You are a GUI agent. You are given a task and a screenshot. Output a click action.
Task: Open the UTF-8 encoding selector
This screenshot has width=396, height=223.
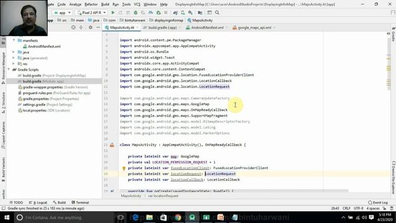(x=358, y=208)
